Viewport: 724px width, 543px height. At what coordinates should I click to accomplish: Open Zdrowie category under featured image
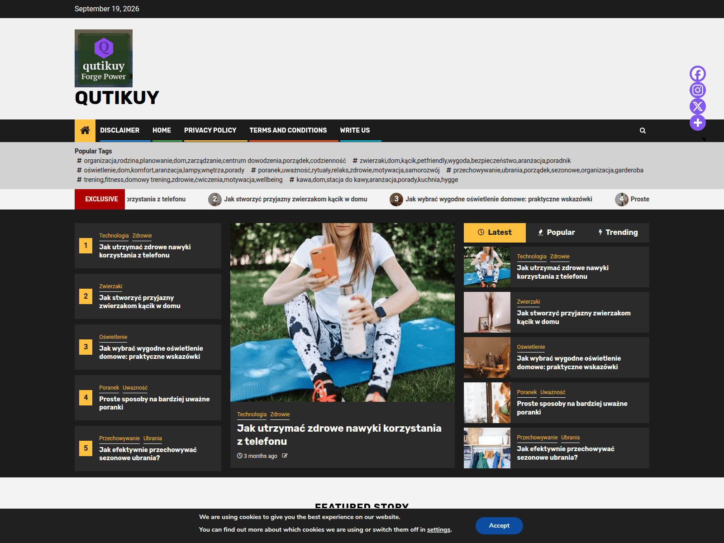280,414
